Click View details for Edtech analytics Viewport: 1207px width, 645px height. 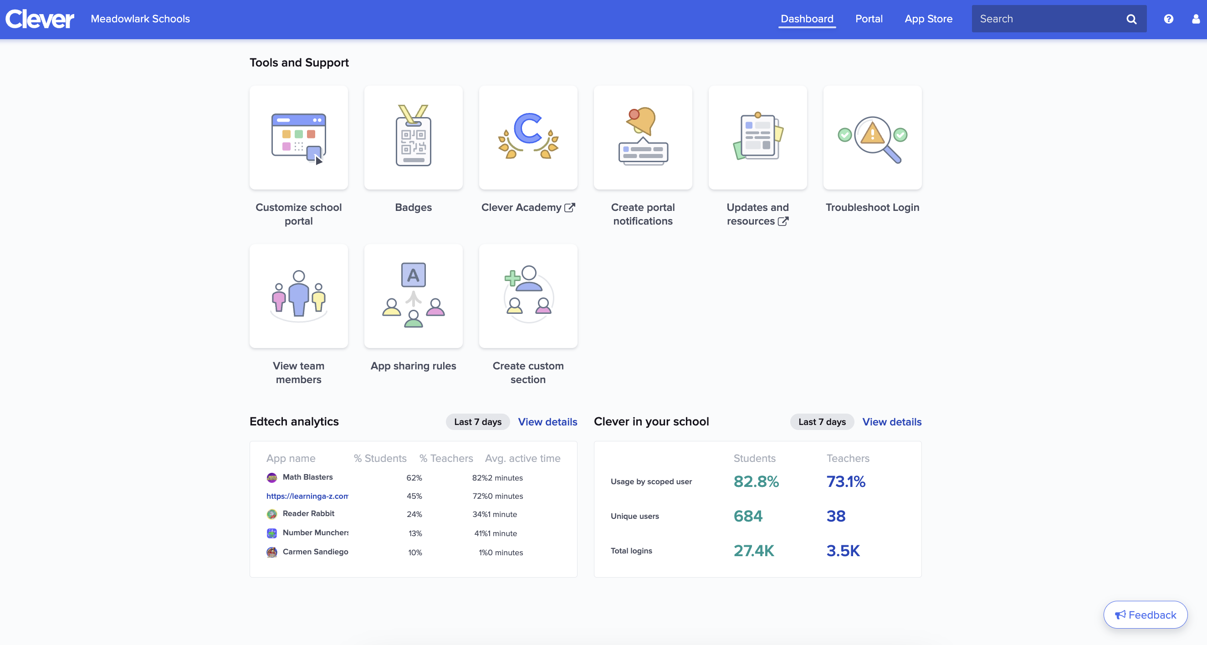(547, 422)
